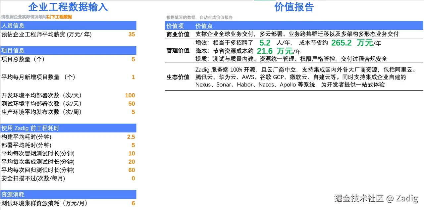Click the 企业工程数据输入 title
The height and width of the screenshot is (210, 424).
(68, 7)
